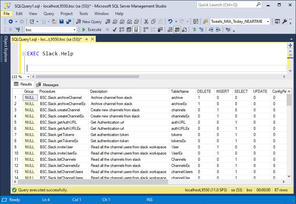Viewport: 296px width, 204px height.
Task: Open the 133 % zoom dropdown
Action: coord(28,77)
